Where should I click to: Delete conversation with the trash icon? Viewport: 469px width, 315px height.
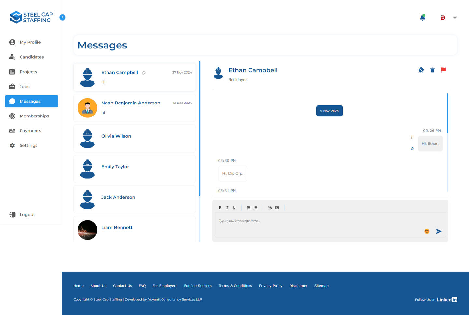click(432, 70)
